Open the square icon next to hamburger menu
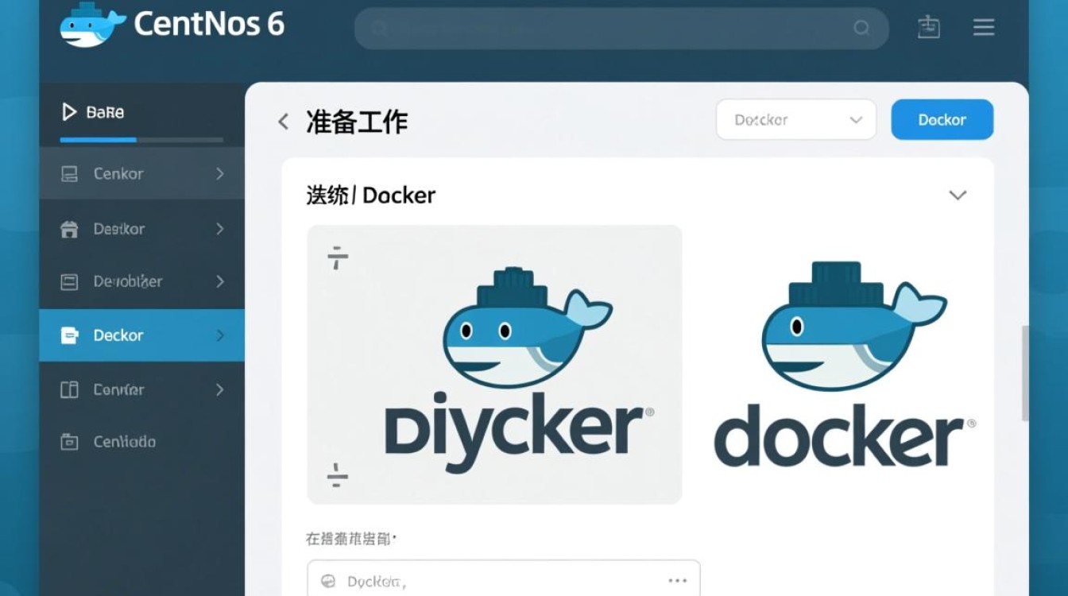 [928, 27]
